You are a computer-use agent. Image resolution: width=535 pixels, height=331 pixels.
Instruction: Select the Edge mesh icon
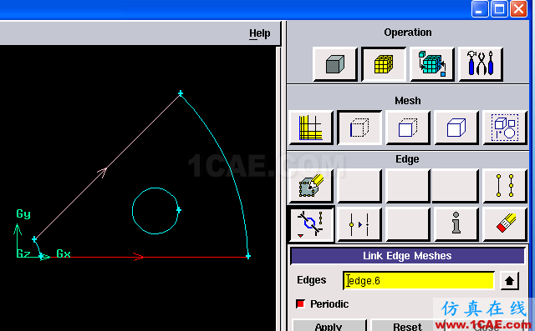[359, 128]
